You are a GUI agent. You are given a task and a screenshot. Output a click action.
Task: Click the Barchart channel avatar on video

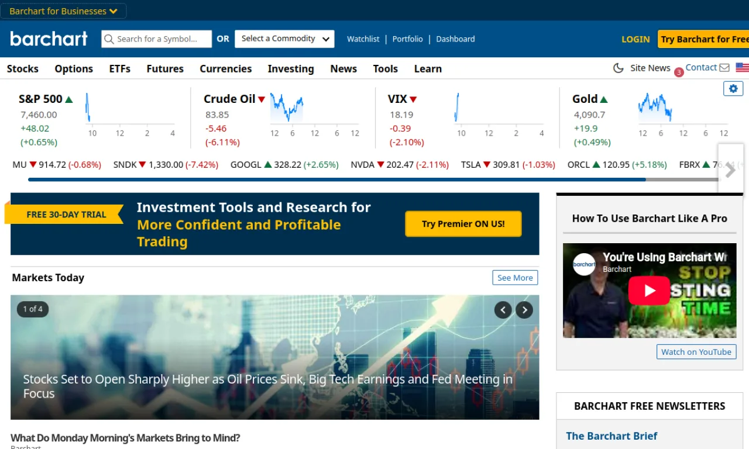tap(584, 264)
